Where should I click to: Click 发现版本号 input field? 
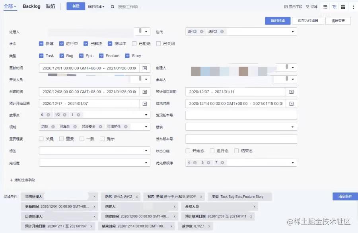241,115
